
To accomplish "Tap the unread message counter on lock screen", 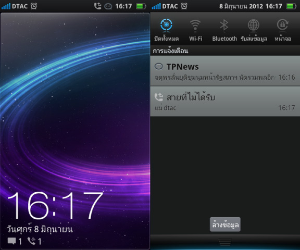I will point(15,241).
